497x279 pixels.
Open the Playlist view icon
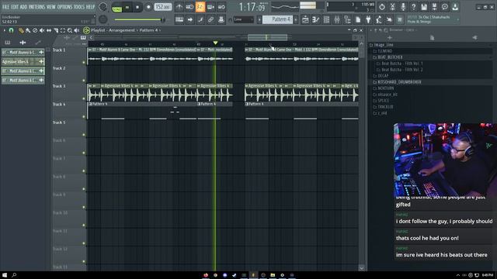pyautogui.click(x=305, y=19)
